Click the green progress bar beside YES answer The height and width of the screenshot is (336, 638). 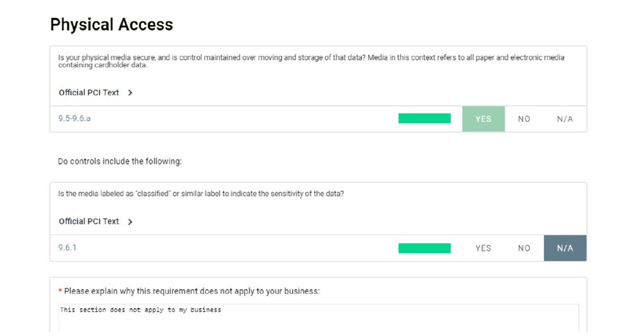[x=424, y=119]
